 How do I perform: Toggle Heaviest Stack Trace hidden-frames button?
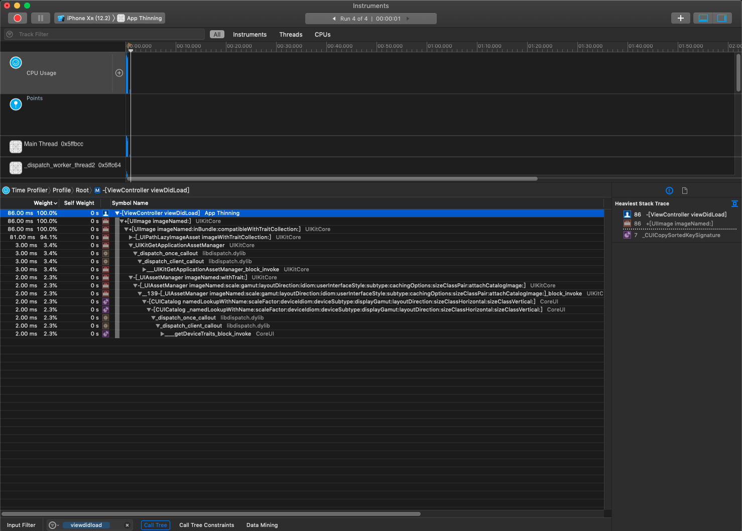734,203
